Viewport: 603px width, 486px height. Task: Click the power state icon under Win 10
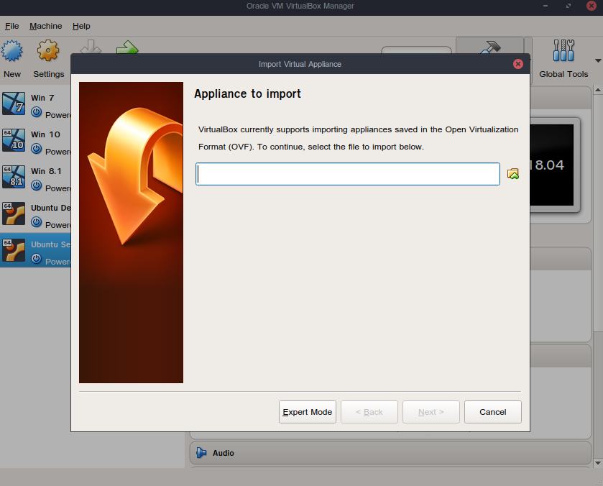36,149
